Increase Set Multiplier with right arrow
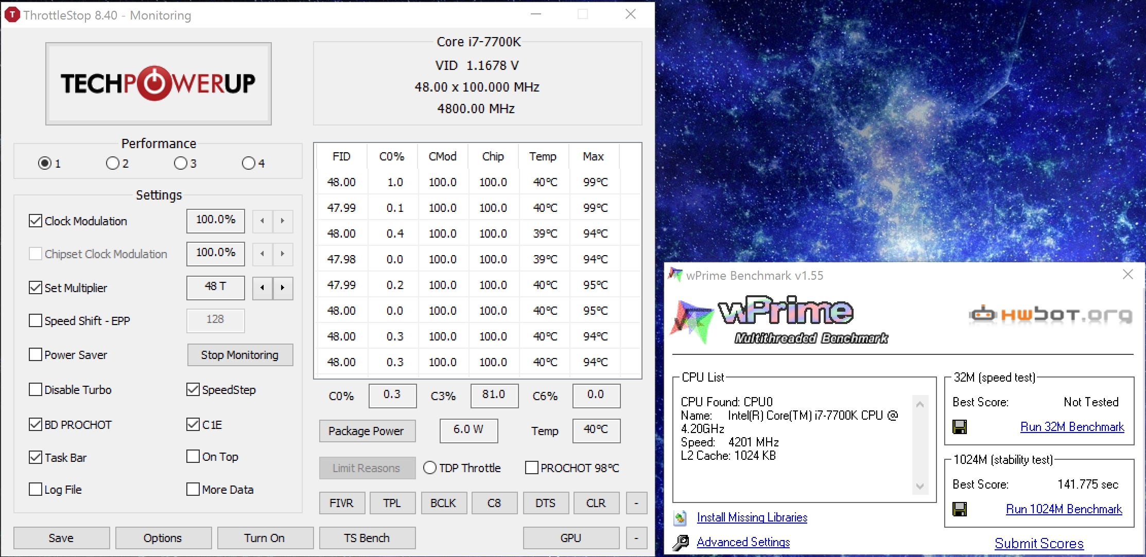 pyautogui.click(x=283, y=288)
